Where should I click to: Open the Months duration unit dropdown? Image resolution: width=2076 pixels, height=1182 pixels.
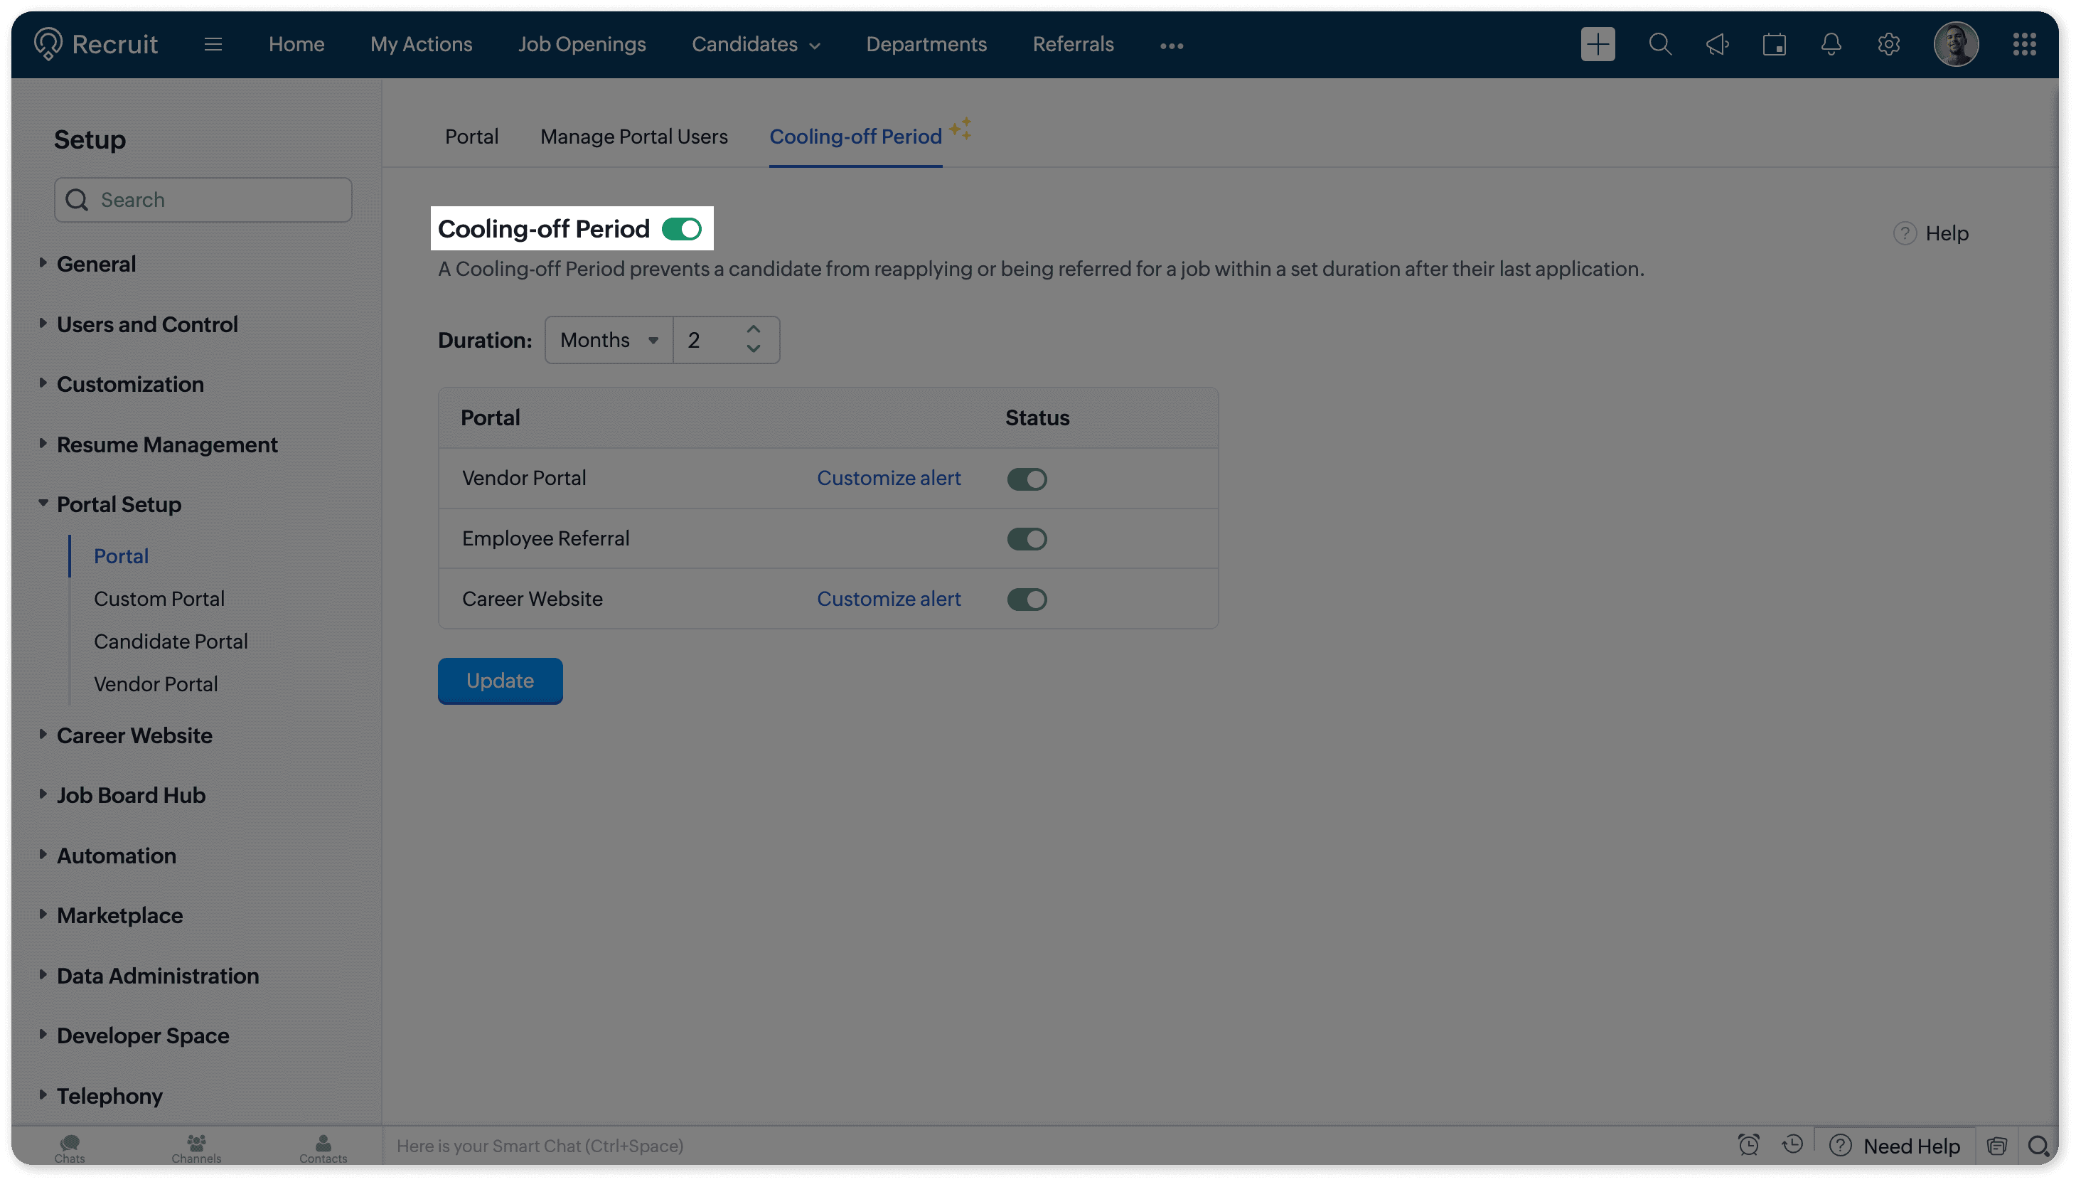pos(609,340)
